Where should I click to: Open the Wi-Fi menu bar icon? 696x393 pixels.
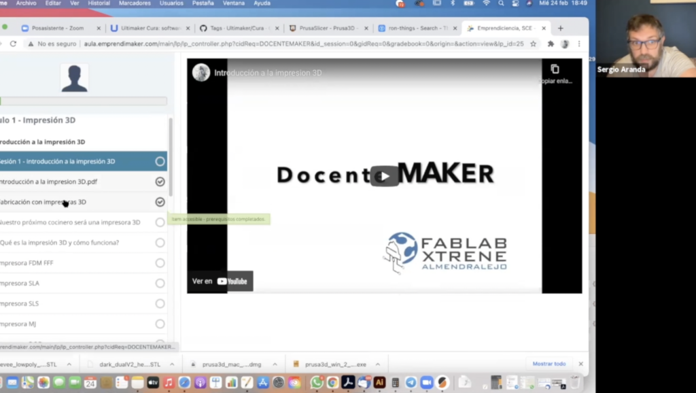(487, 3)
